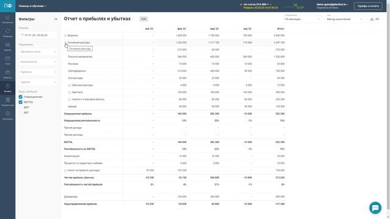Open the Проекты filter dropdown
Image resolution: width=390 pixels, height=219 pixels.
[38, 72]
